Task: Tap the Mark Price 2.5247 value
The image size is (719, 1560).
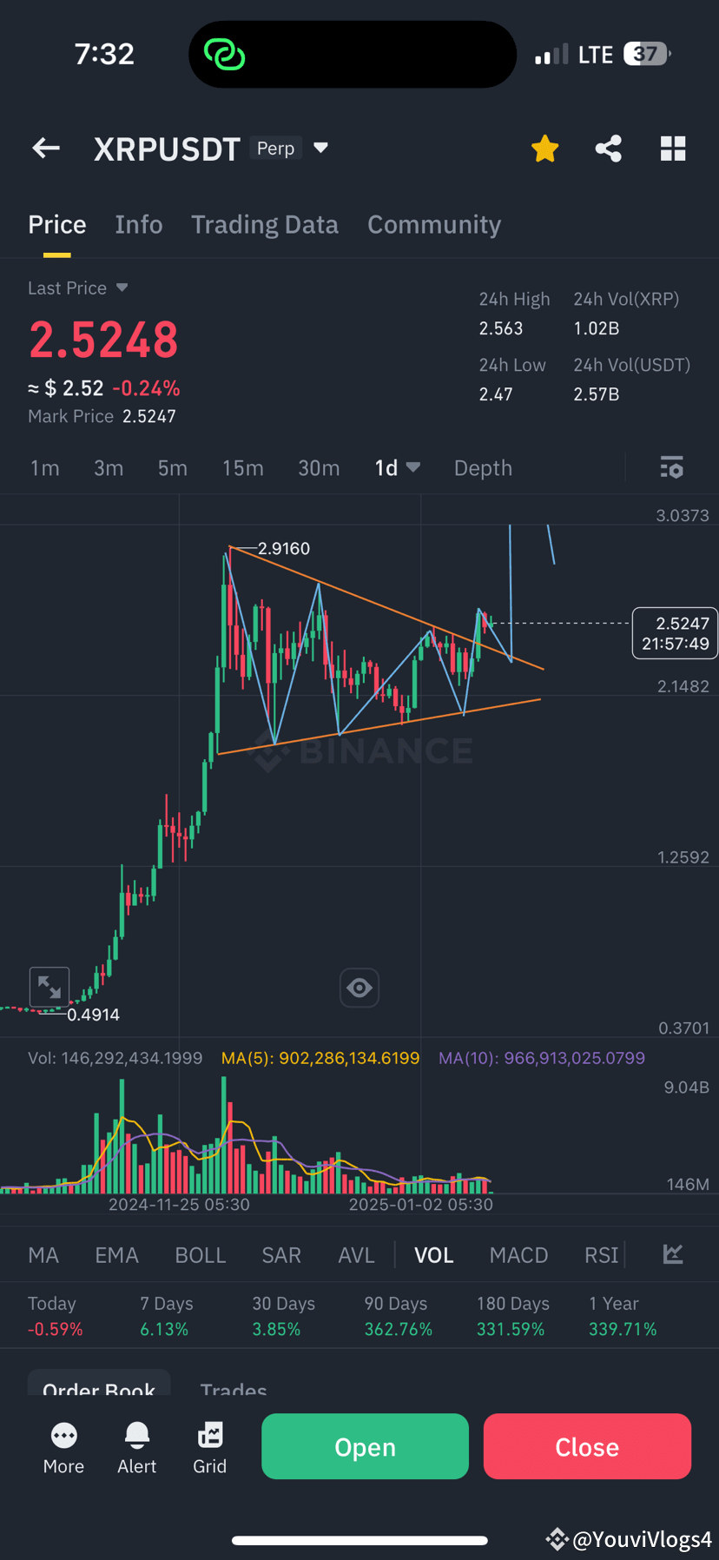Action: click(149, 416)
